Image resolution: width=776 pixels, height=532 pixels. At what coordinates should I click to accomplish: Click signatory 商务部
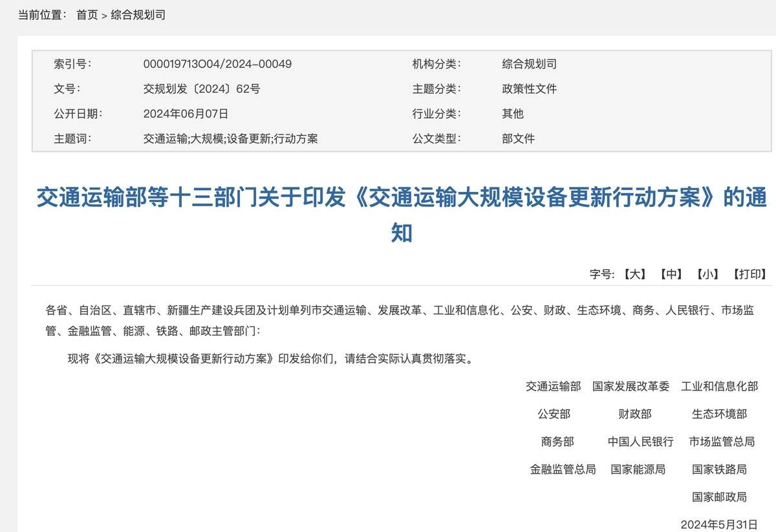[557, 442]
